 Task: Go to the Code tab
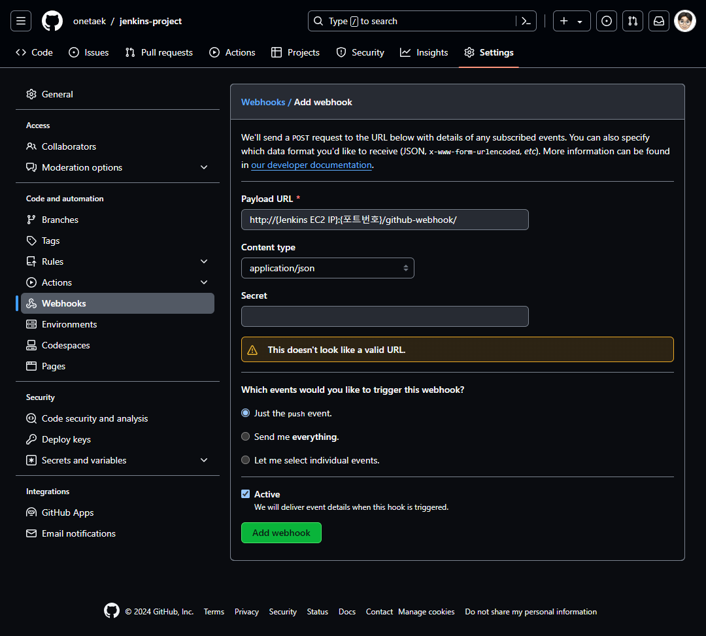click(x=34, y=53)
